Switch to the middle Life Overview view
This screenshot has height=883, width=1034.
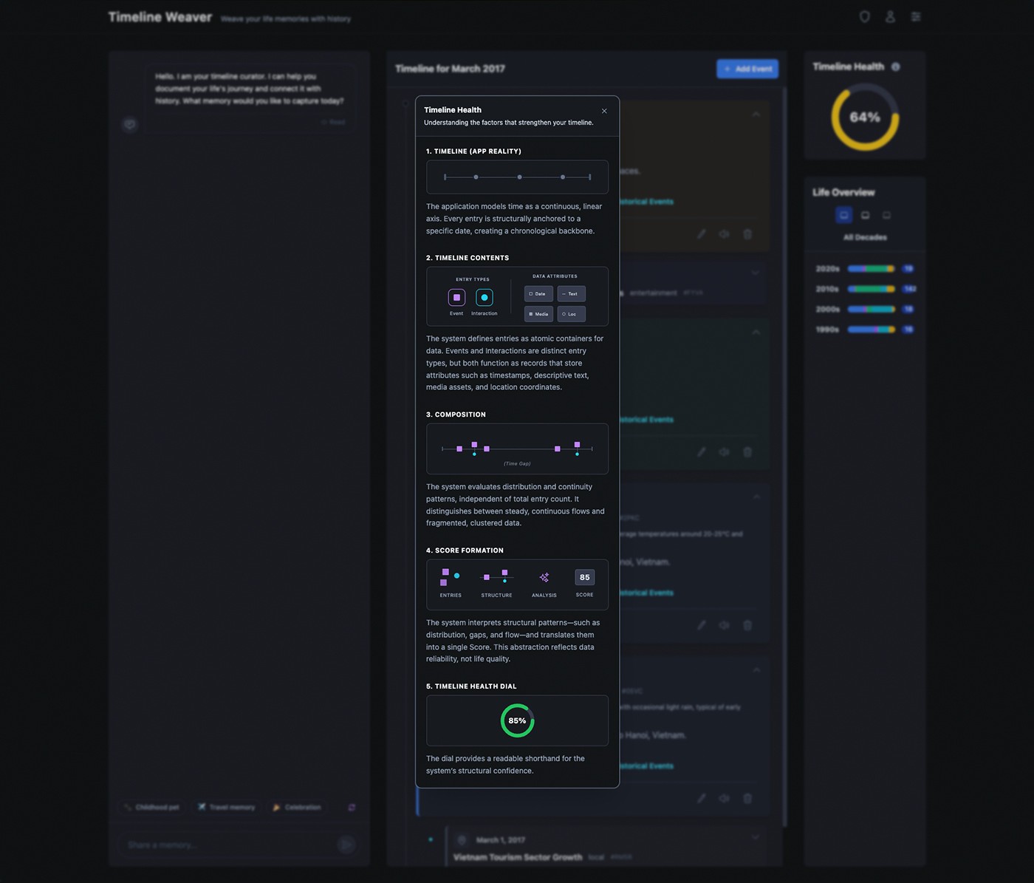click(x=865, y=215)
